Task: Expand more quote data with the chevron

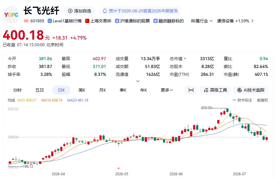Action: click(x=138, y=81)
